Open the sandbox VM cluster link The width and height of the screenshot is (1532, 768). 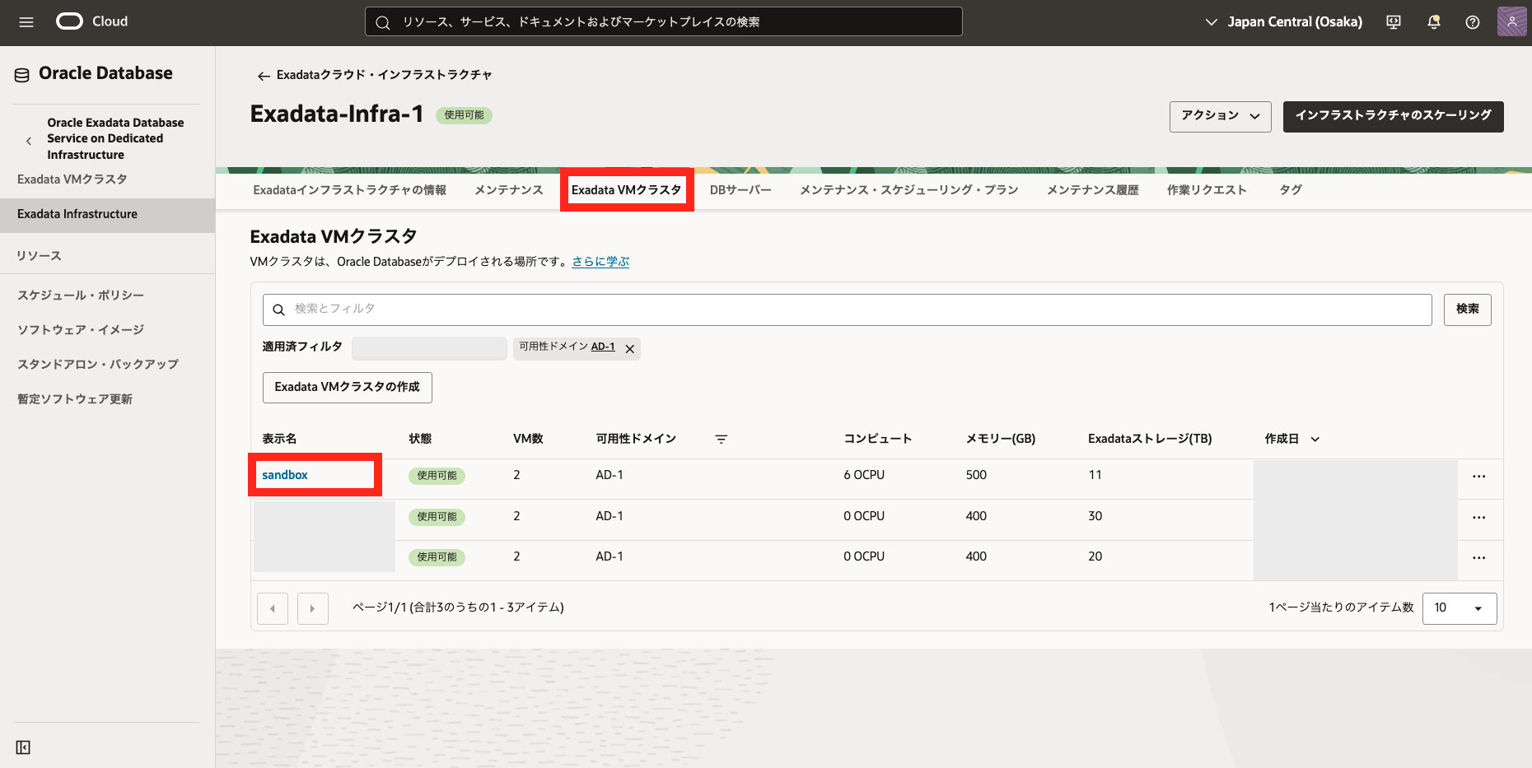[x=285, y=475]
